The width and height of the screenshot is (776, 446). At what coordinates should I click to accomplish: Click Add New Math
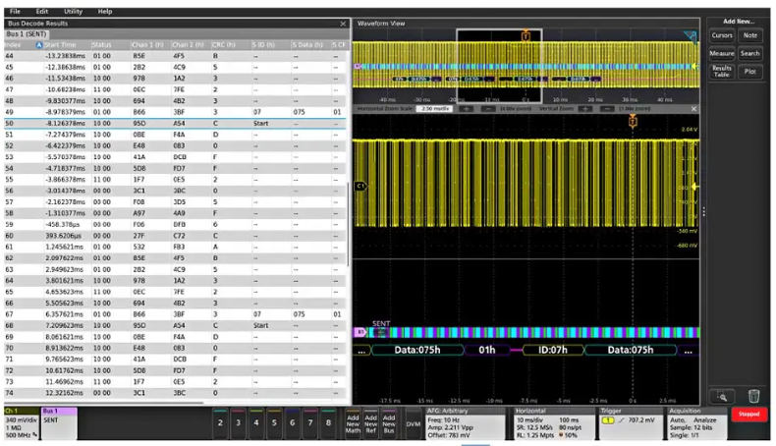tap(353, 423)
